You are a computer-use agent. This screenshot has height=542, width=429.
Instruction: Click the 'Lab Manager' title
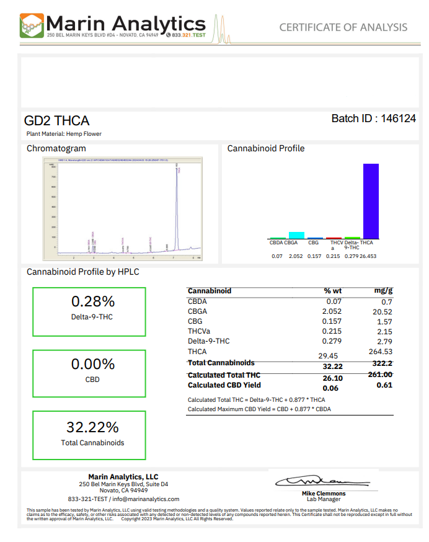pyautogui.click(x=324, y=499)
